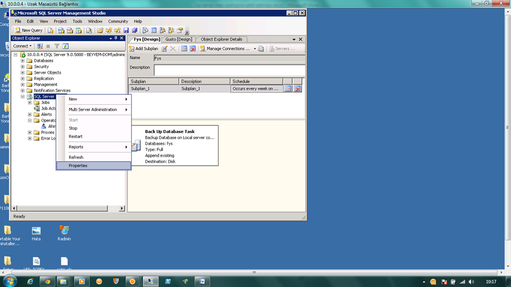Switch to the Fys [Design] tab
The image size is (511, 287).
click(146, 39)
